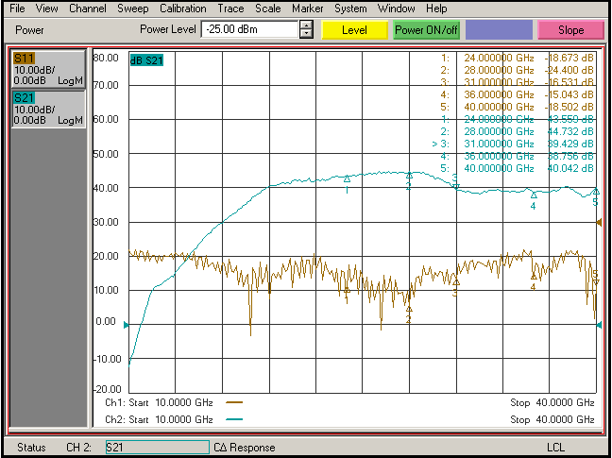This screenshot has width=612, height=458.
Task: Click the yellow Level button
Action: click(354, 30)
